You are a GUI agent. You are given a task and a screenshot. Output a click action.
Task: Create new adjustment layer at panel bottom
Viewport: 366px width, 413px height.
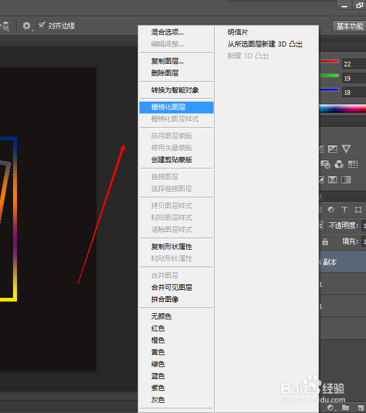click(x=331, y=408)
